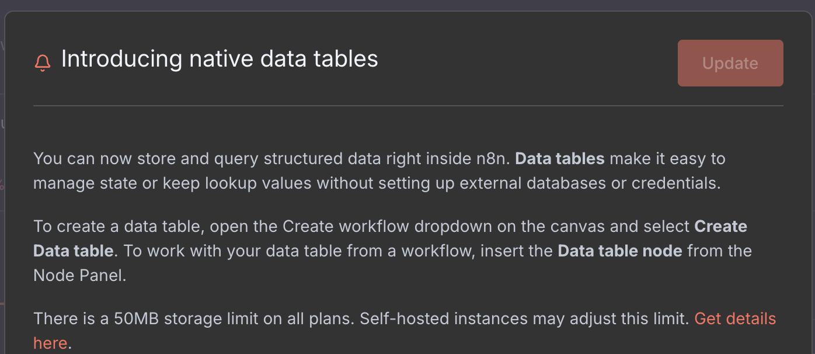Click the notification bell icon

pyautogui.click(x=43, y=62)
